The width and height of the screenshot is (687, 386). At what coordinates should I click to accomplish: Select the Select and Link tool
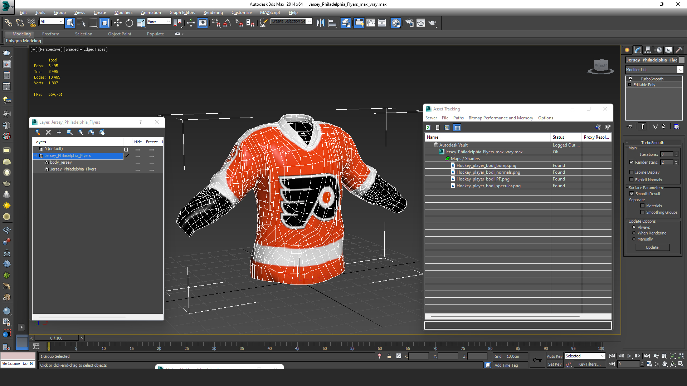tap(8, 23)
